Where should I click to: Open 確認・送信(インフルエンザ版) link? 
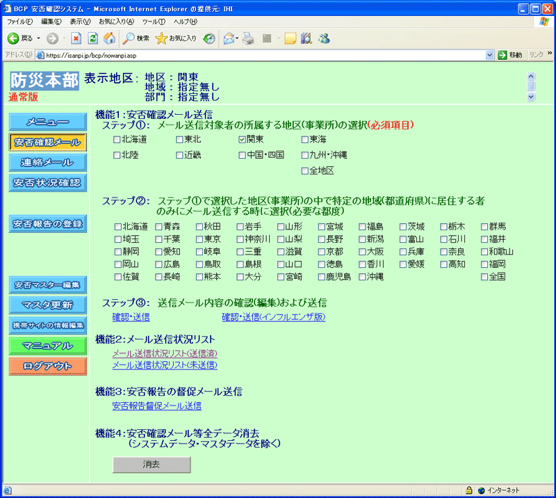click(x=274, y=317)
